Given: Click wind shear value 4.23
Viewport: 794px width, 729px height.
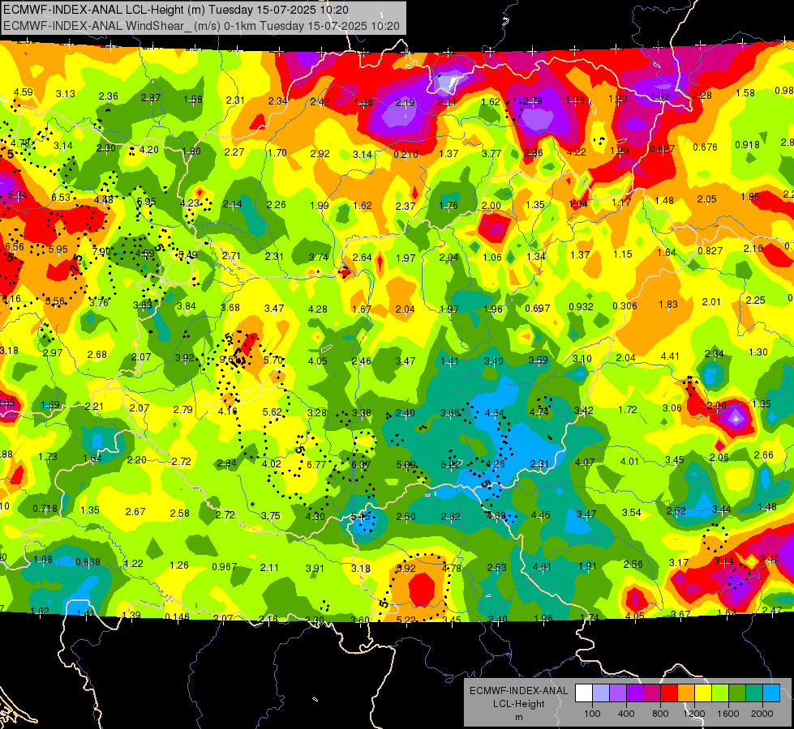Looking at the screenshot, I should 190,202.
